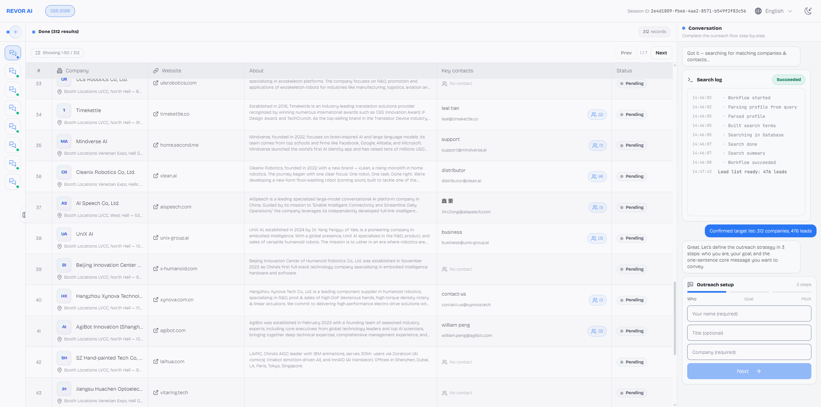The image size is (821, 407).
Task: Go to the next page of results
Action: click(661, 53)
